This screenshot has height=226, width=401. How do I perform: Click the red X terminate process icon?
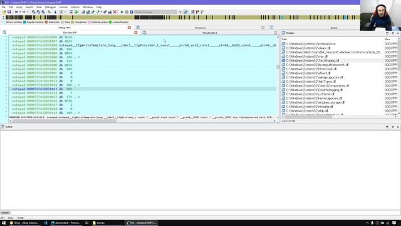click(115, 12)
